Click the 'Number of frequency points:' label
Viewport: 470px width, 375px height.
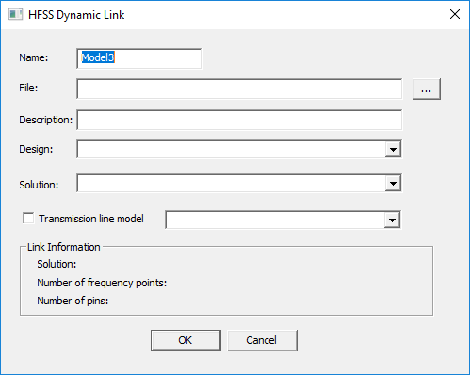coord(102,283)
